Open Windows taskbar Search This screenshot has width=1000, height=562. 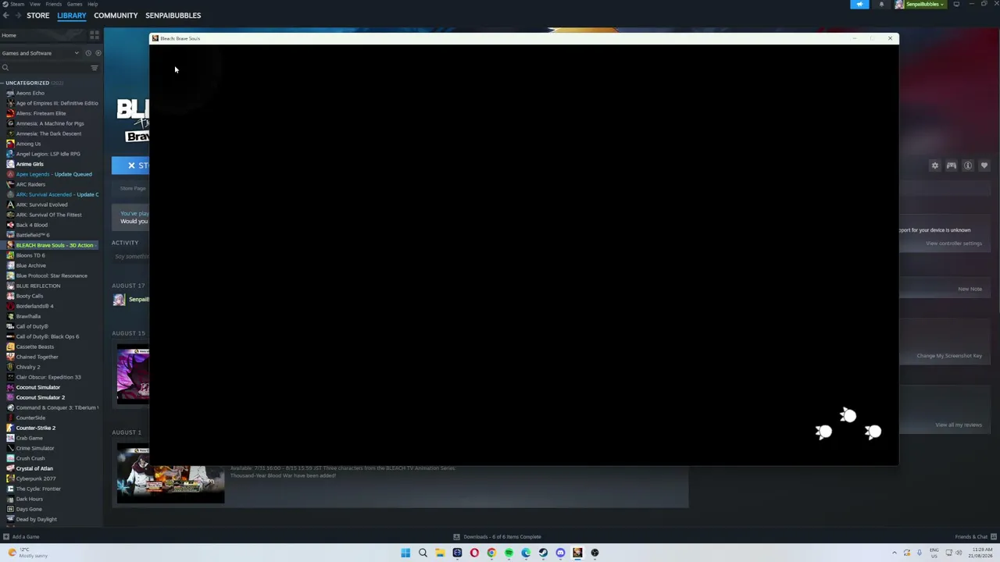(x=423, y=553)
